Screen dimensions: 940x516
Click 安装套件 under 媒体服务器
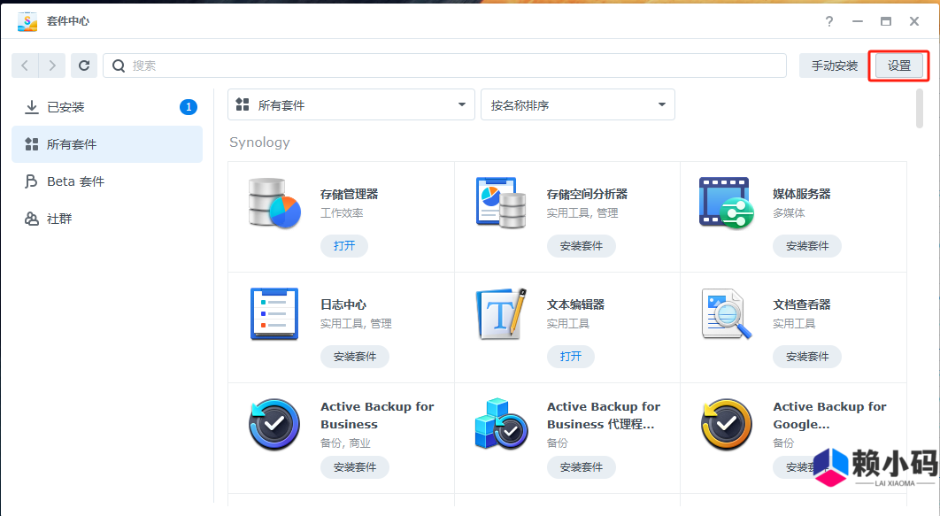point(806,246)
